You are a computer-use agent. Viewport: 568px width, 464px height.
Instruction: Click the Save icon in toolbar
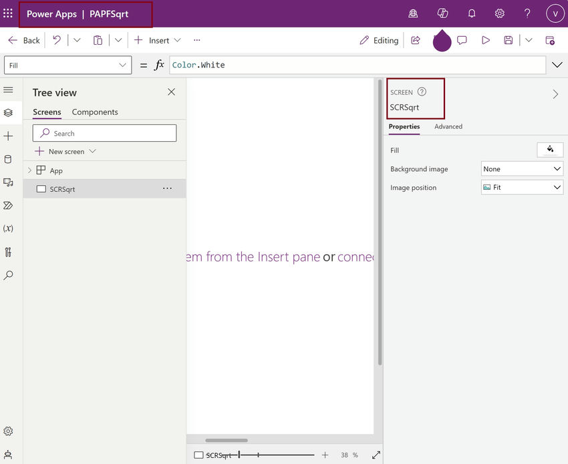(509, 40)
